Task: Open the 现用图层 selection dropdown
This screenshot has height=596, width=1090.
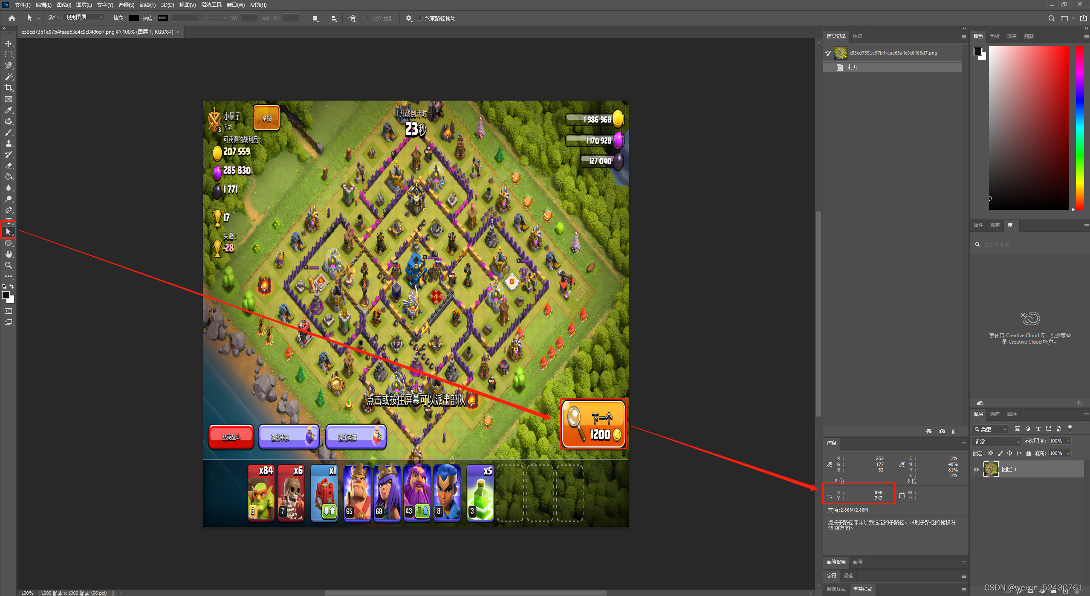Action: point(84,17)
